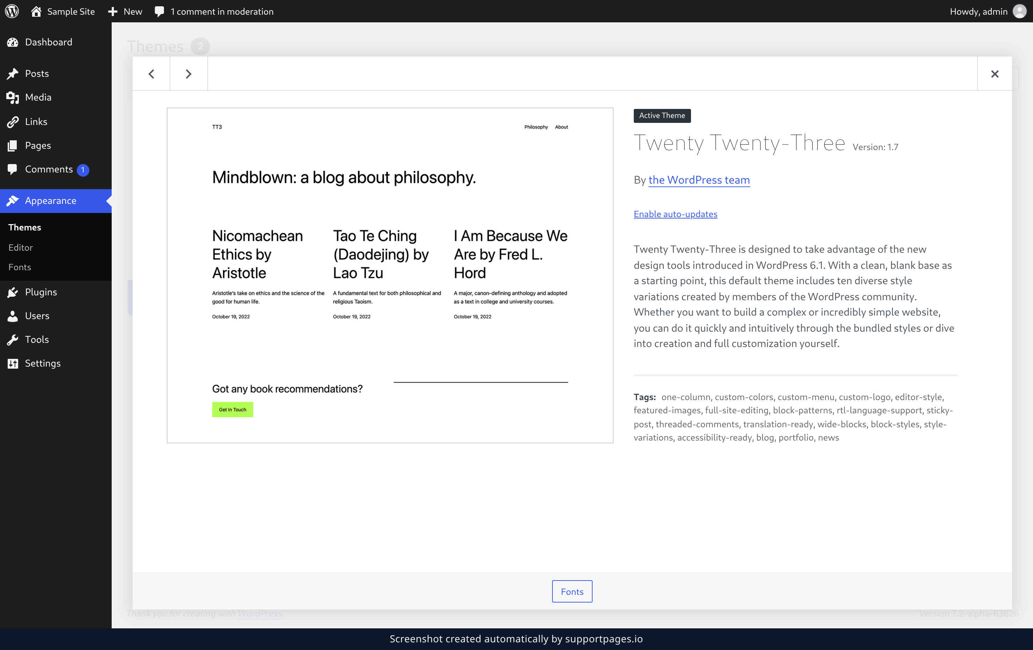1033x650 pixels.
Task: Open the Comments menu item
Action: click(56, 169)
